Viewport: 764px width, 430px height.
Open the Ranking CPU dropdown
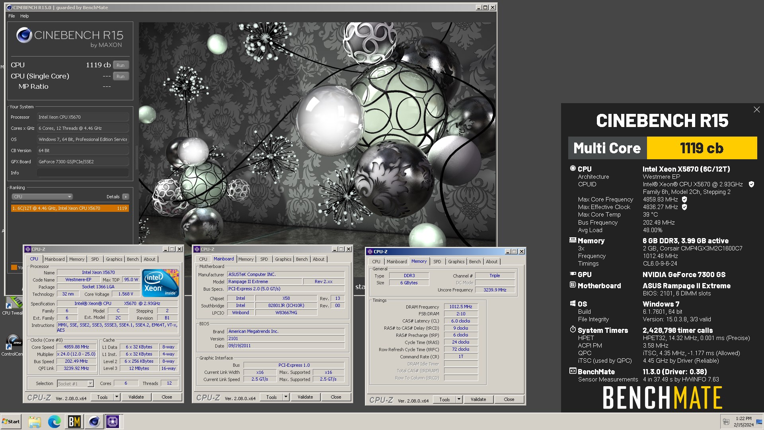(x=42, y=197)
